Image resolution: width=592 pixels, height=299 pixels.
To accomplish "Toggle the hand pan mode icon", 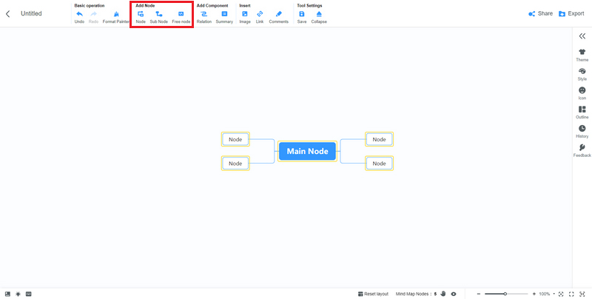I will tap(443, 294).
